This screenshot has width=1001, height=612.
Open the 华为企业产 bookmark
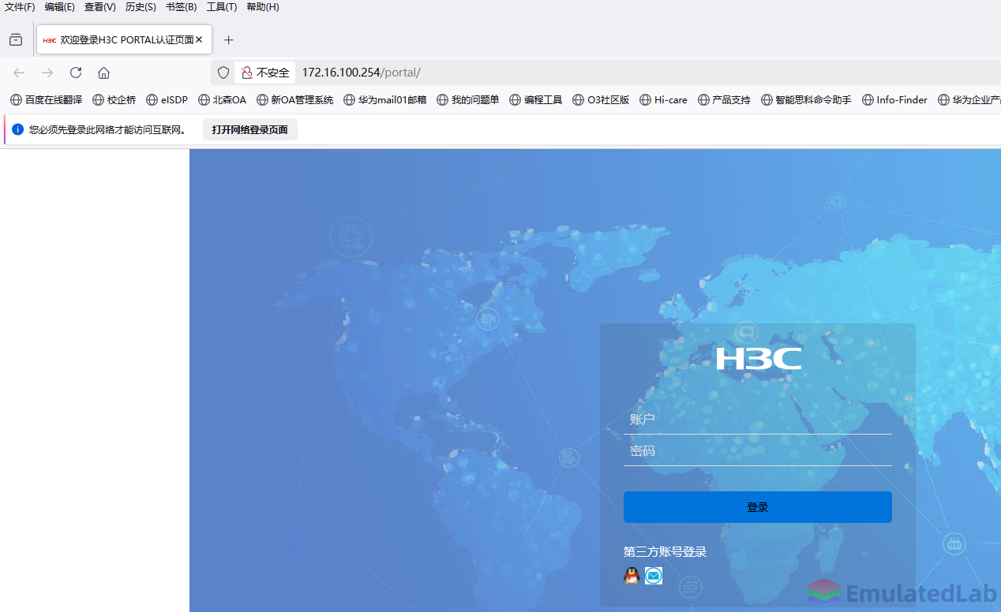click(x=969, y=100)
